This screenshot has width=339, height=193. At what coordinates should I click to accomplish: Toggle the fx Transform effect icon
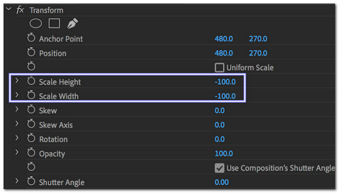pos(20,10)
